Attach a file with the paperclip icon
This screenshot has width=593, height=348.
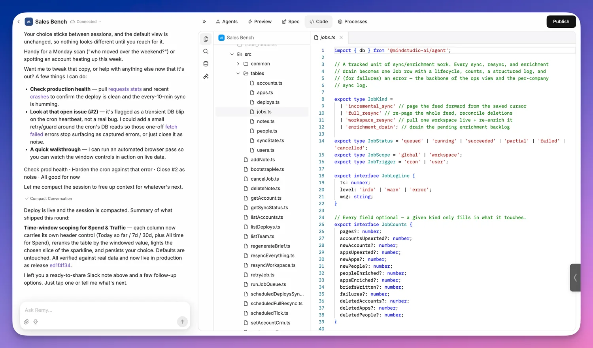(26, 322)
